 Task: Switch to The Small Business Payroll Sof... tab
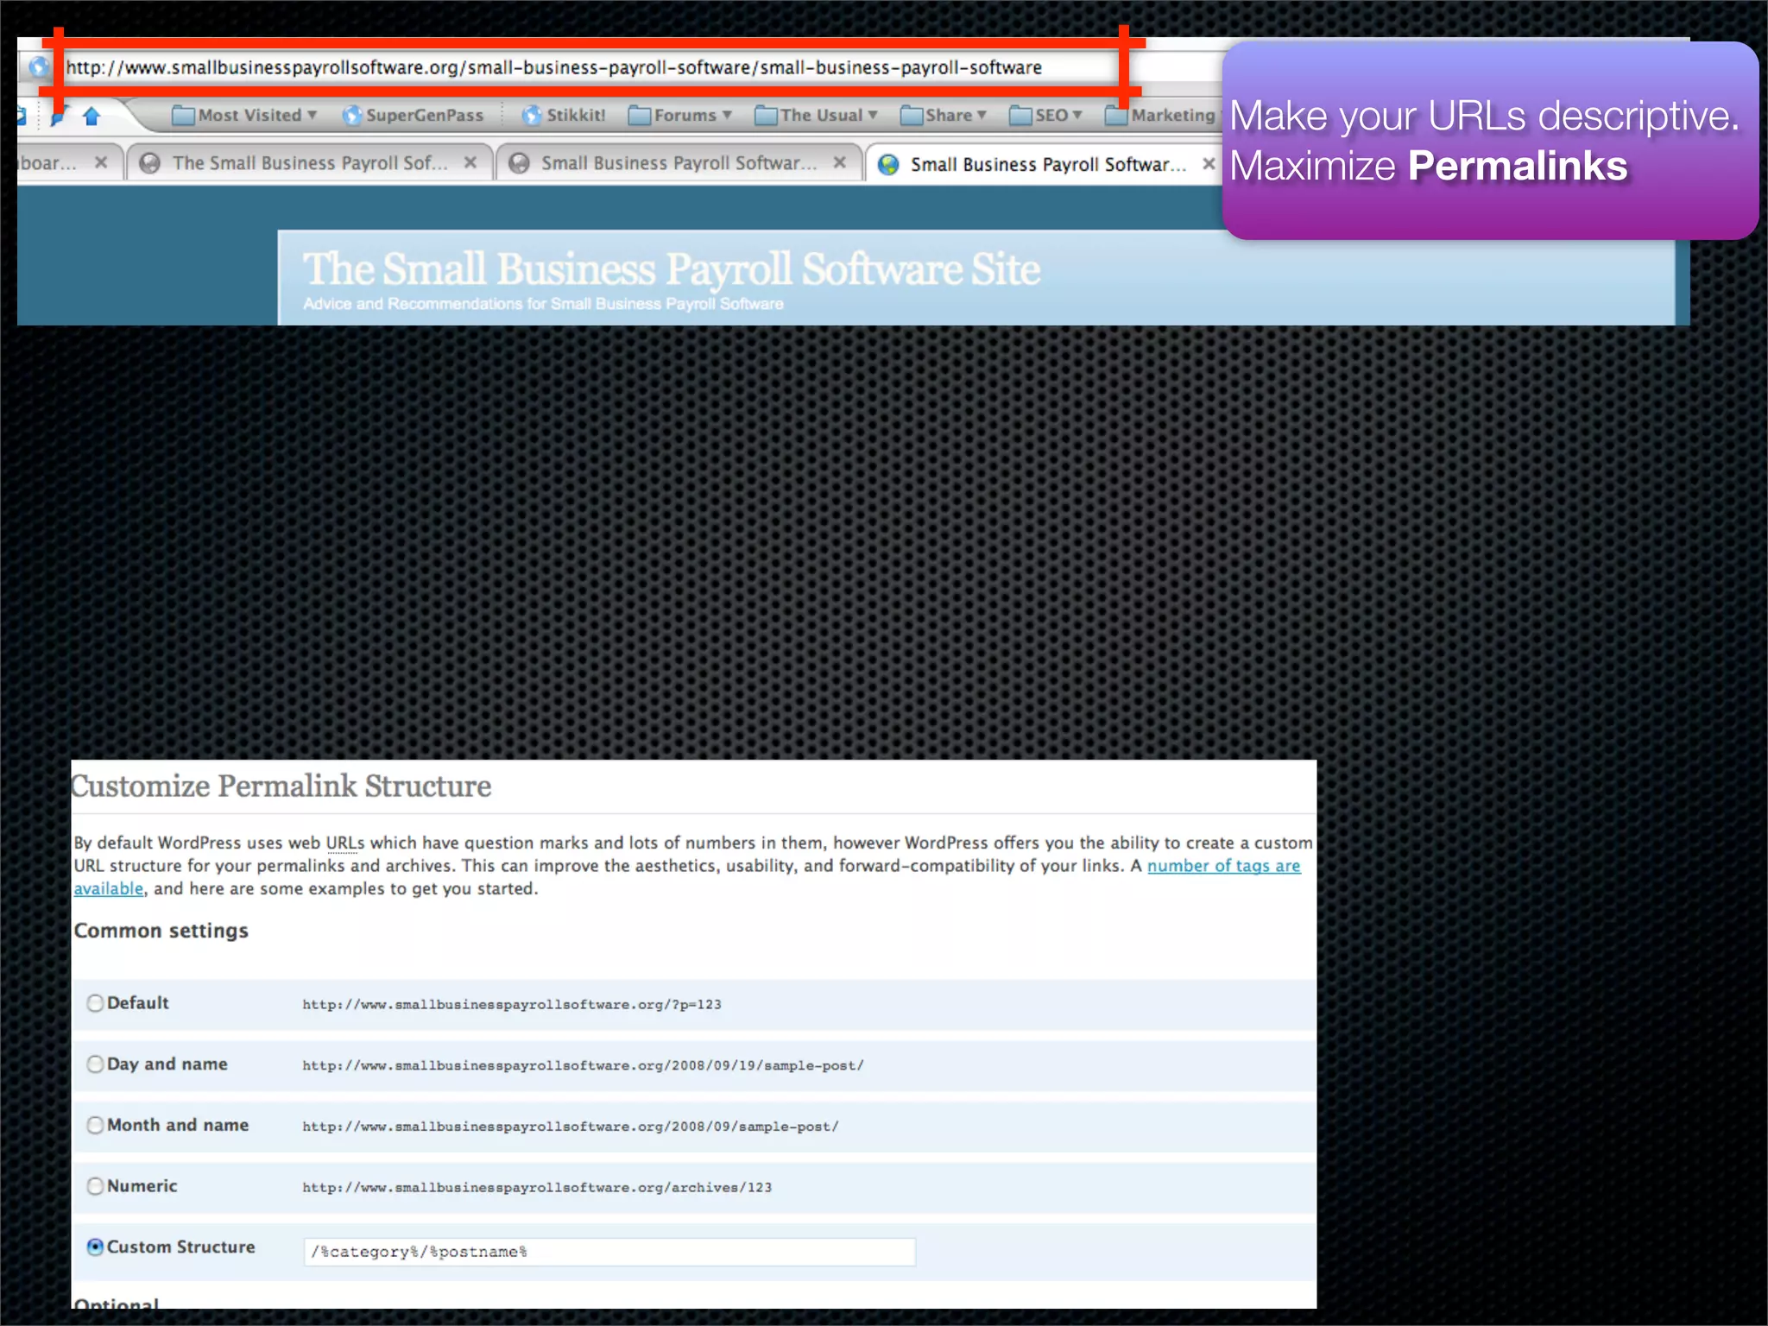pos(309,163)
